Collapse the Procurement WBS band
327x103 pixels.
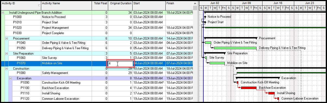click(7, 38)
